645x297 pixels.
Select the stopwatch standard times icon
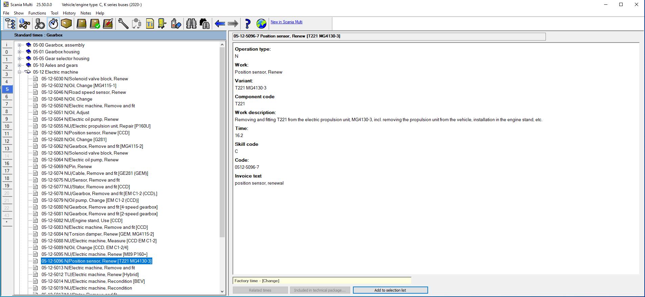click(53, 24)
